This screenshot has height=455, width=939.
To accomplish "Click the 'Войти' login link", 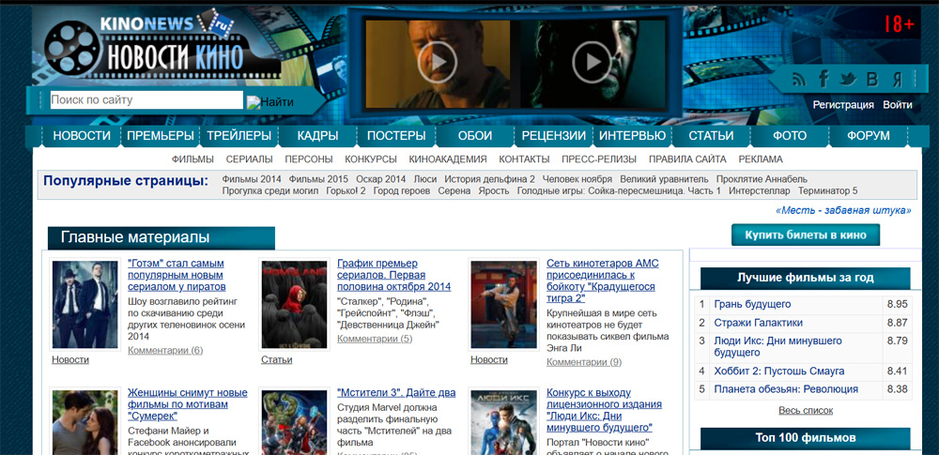I will [x=898, y=105].
